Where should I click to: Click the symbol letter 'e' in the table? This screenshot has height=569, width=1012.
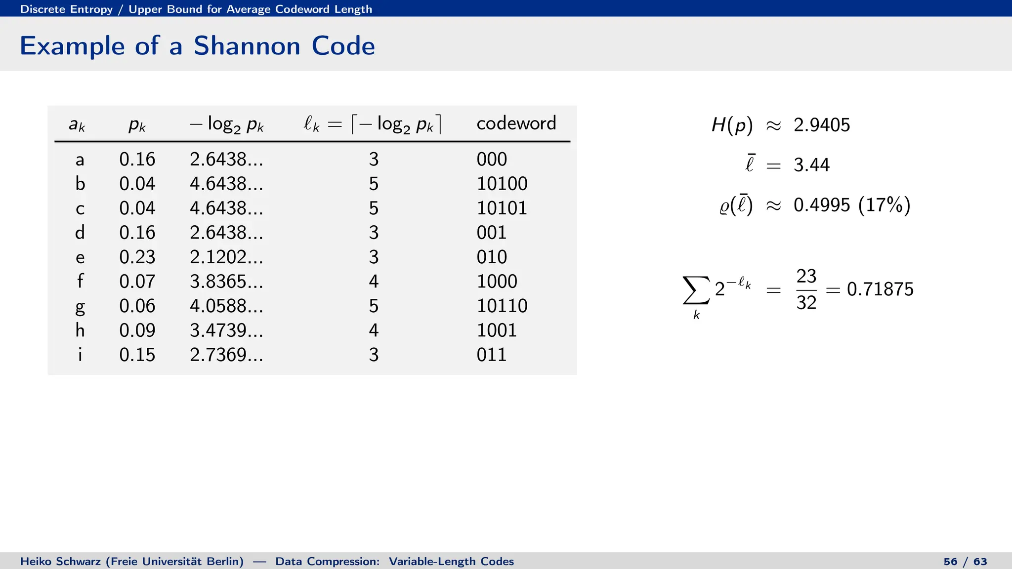click(80, 258)
